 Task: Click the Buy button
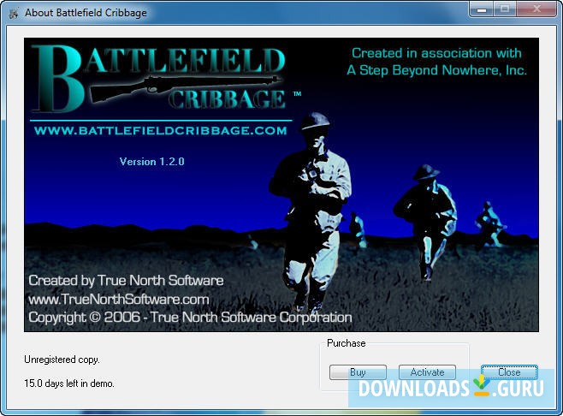pyautogui.click(x=358, y=372)
